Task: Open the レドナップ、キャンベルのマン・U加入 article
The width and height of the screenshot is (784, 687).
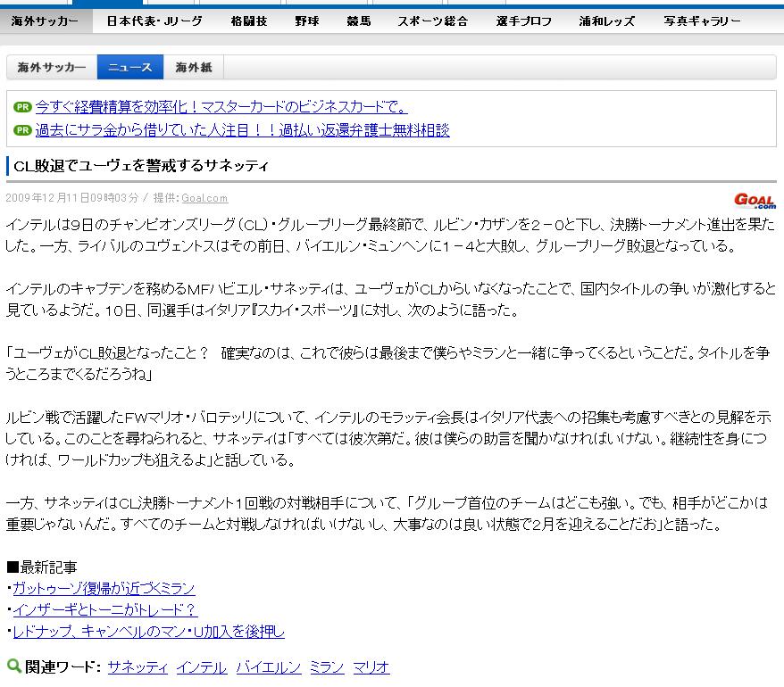Action: 148,632
